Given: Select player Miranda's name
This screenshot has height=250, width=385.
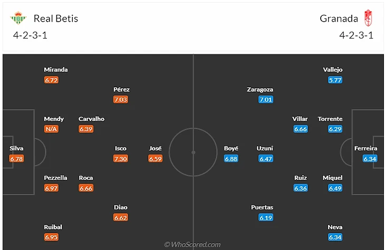Looking at the screenshot, I should point(56,70).
